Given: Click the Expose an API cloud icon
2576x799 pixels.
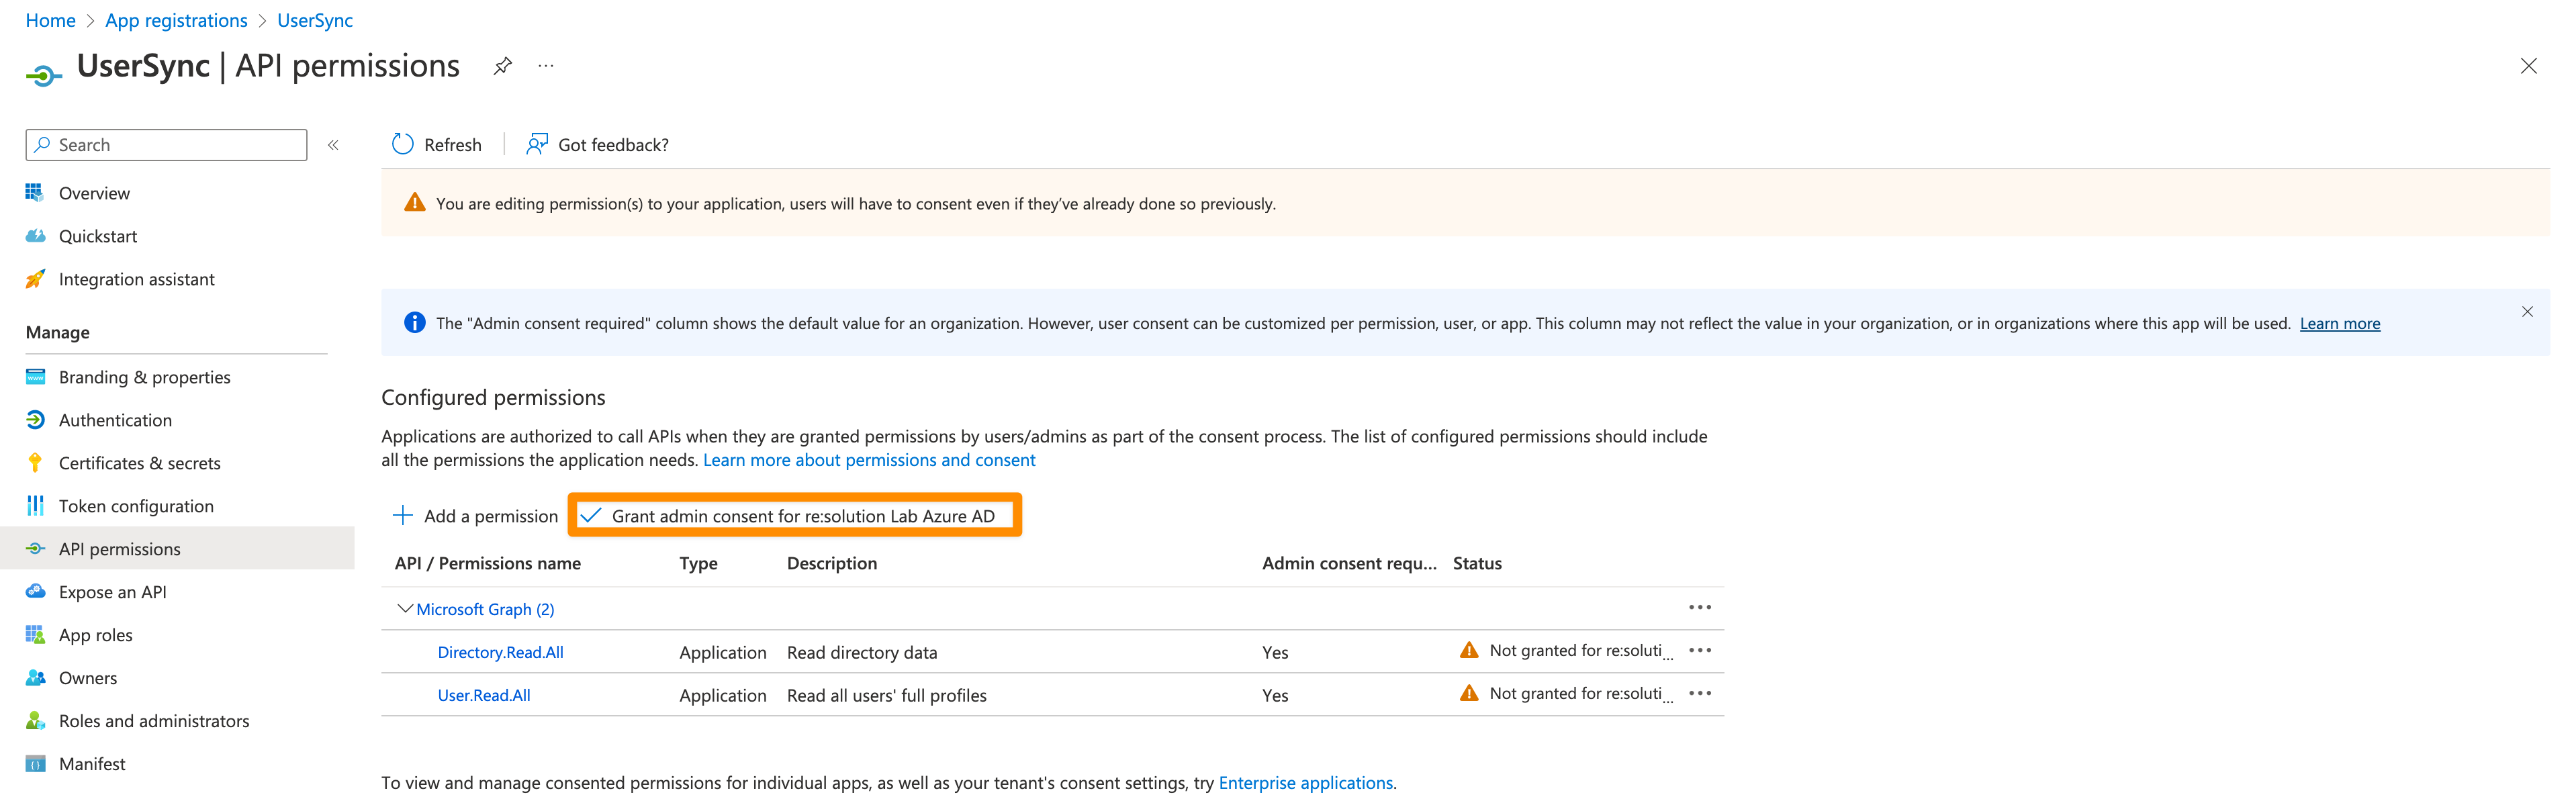Looking at the screenshot, I should coord(35,591).
